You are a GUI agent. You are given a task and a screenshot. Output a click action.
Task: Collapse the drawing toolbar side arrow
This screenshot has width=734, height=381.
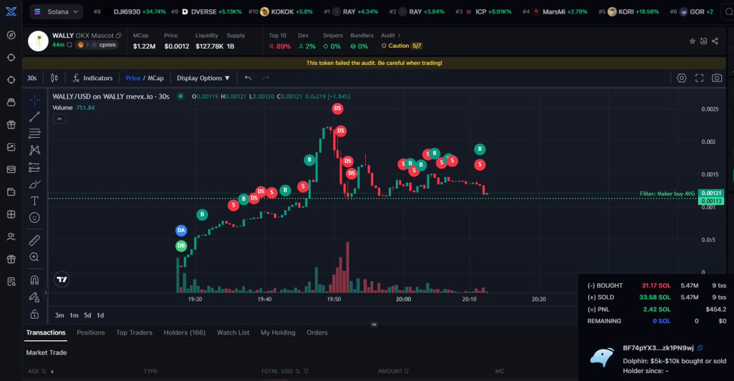[x=46, y=293]
